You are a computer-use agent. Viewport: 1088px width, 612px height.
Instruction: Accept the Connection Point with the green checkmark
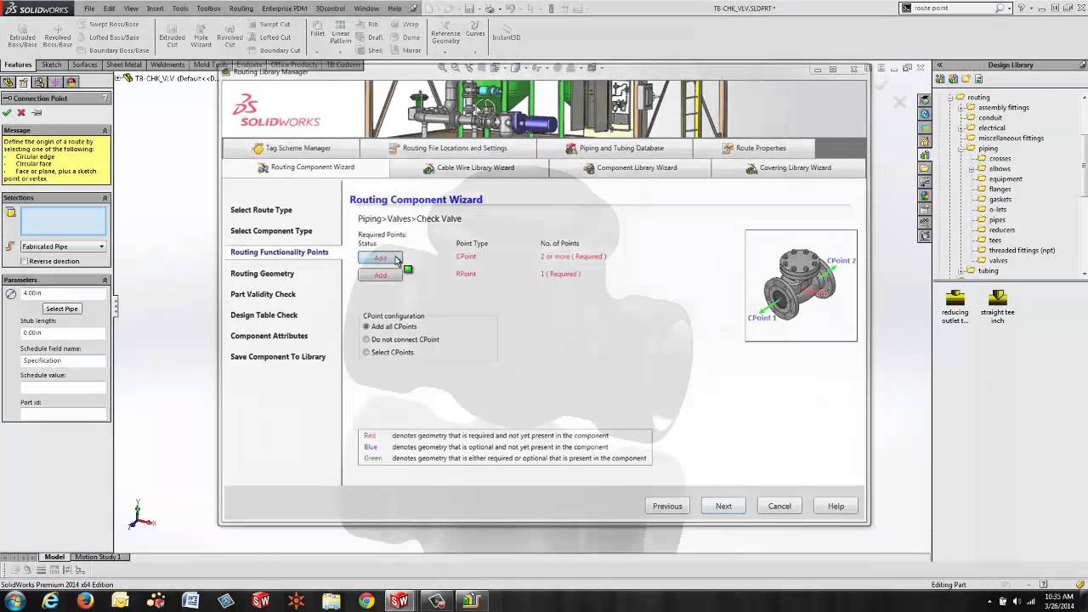[x=7, y=112]
